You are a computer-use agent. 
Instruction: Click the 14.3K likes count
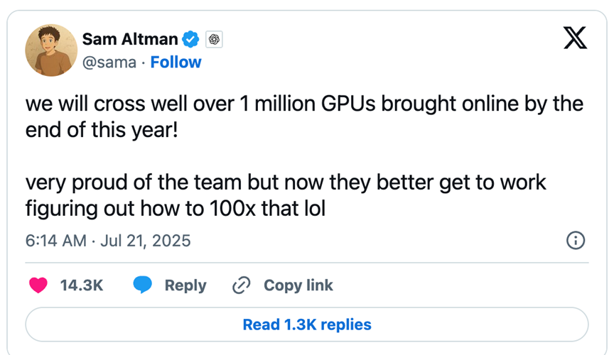82,285
